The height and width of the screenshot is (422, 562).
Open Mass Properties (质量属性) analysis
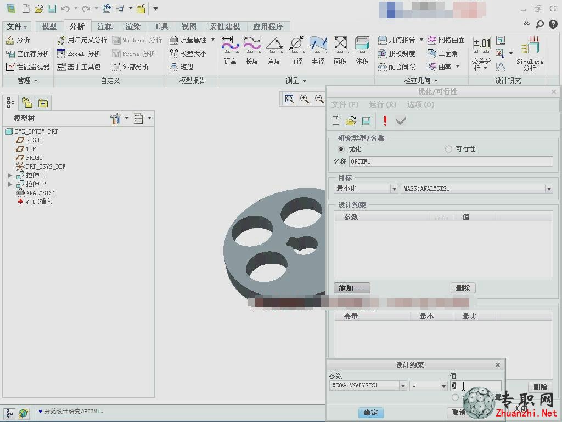point(189,40)
